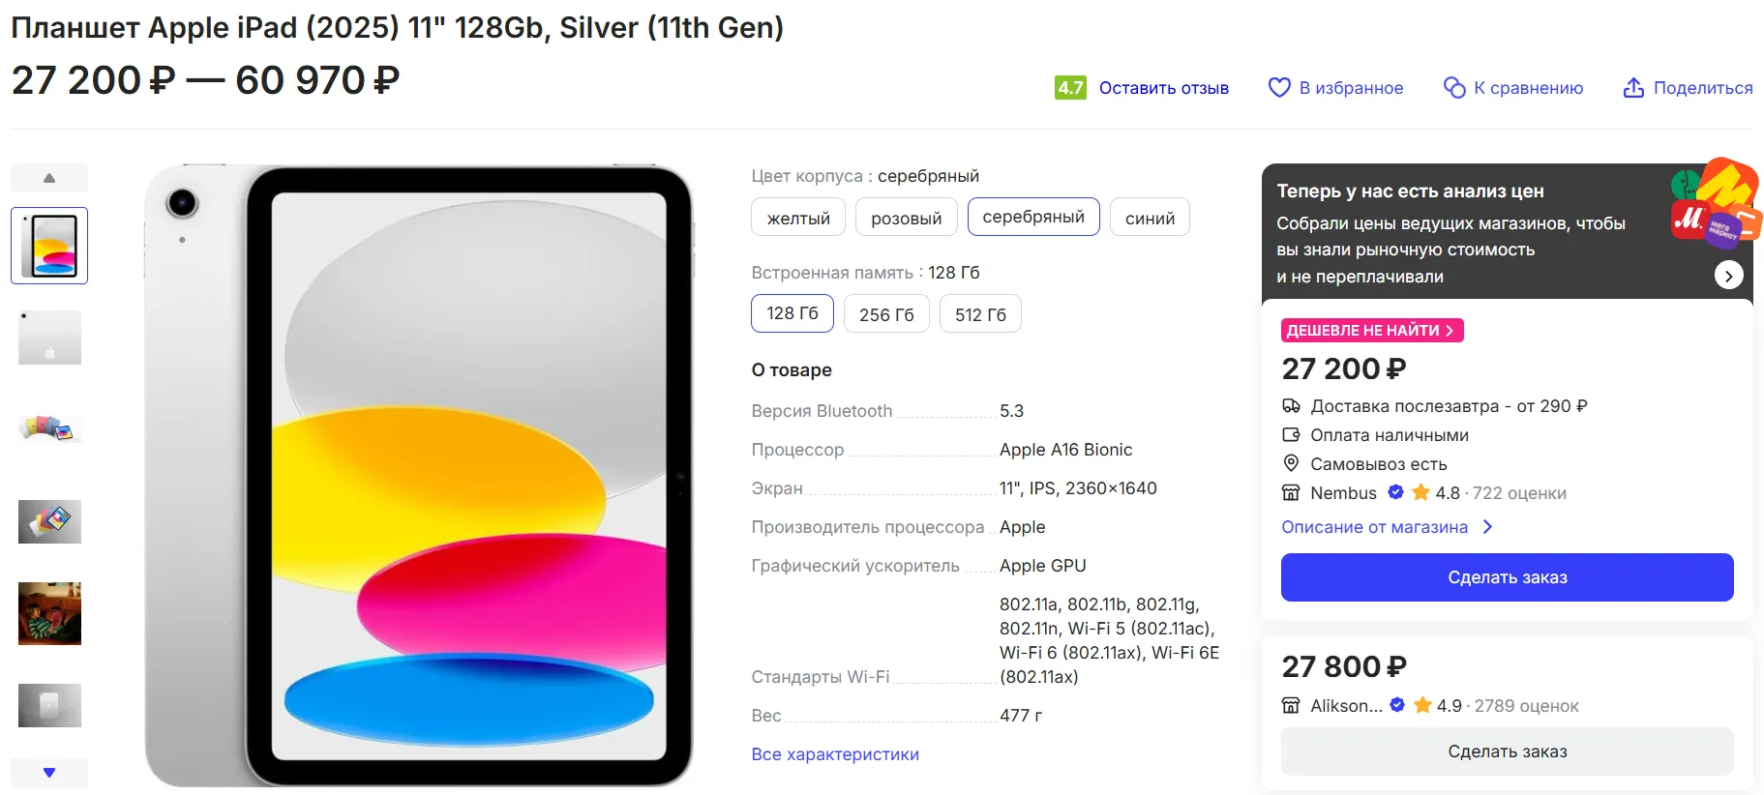Select 256 Гб storage option
Image resolution: width=1764 pixels, height=795 pixels.
point(886,314)
